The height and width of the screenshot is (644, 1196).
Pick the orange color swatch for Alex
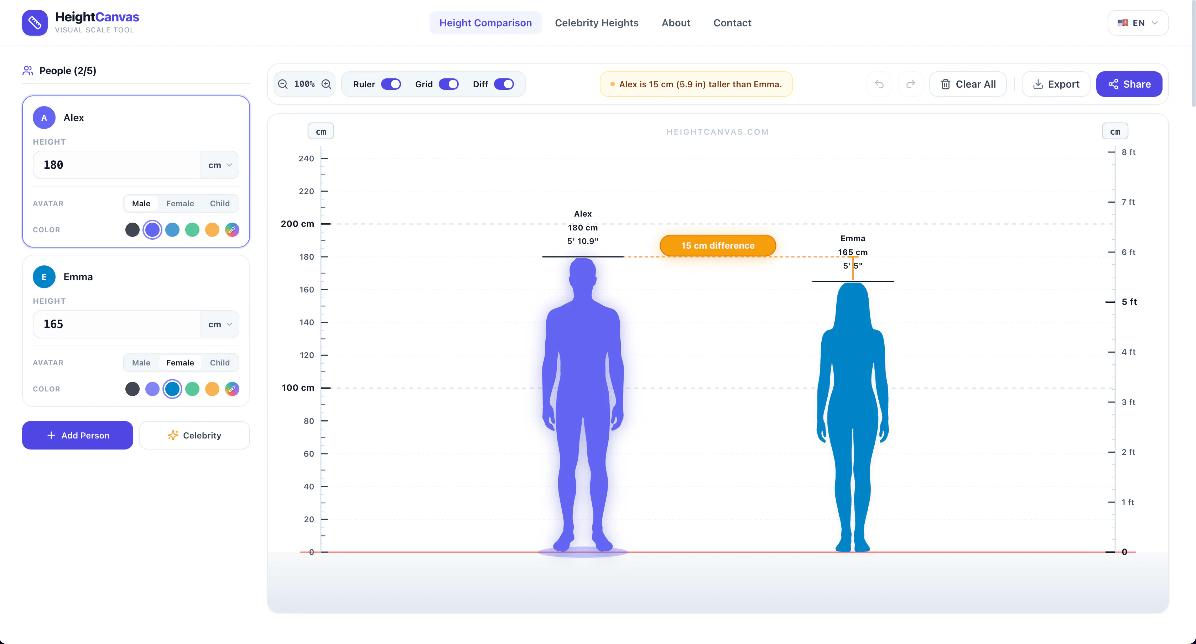click(212, 230)
